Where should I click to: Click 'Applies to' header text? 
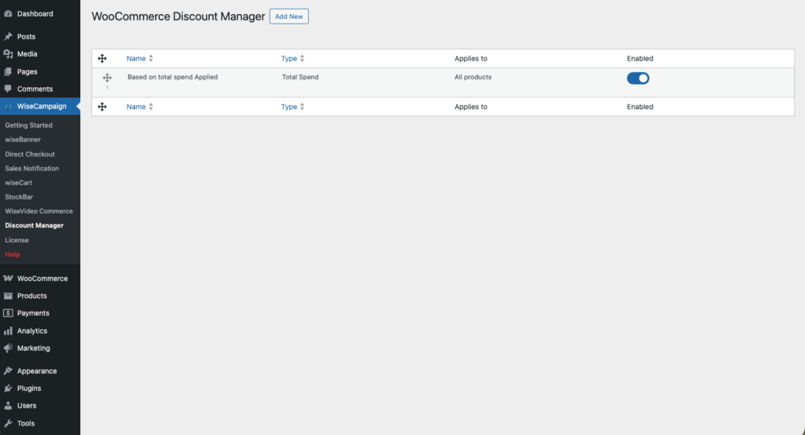[471, 58]
